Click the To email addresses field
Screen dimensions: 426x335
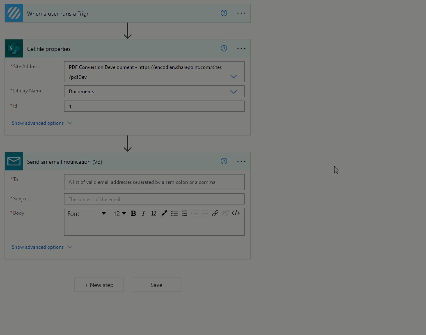154,182
